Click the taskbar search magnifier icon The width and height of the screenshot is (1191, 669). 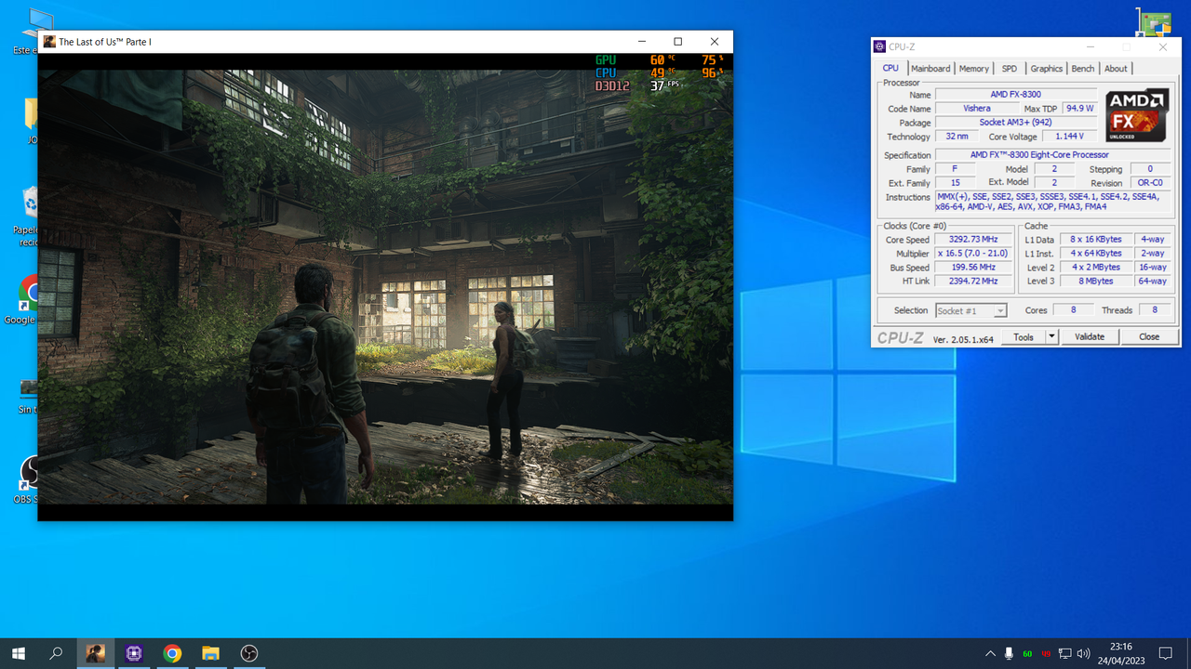[56, 653]
